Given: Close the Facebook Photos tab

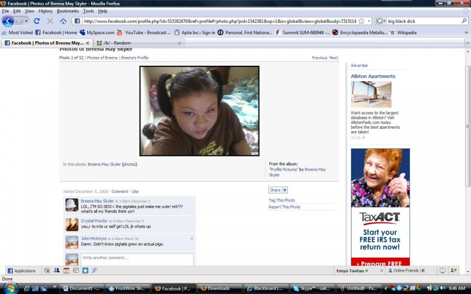Looking at the screenshot, I should pyautogui.click(x=87, y=43).
